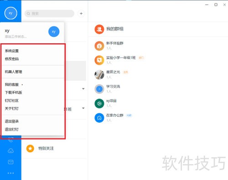
Task: Open the 新手体验群 group name
Action: [x=115, y=43]
